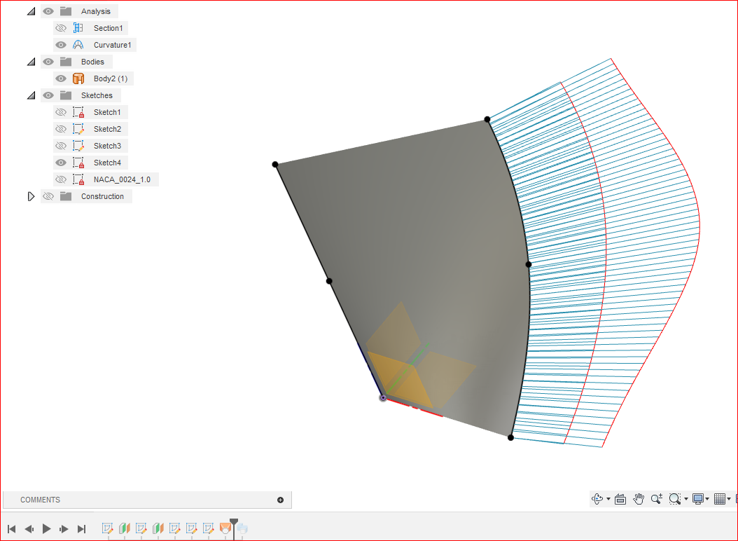
Task: Toggle visibility of Body2
Action: [x=61, y=78]
